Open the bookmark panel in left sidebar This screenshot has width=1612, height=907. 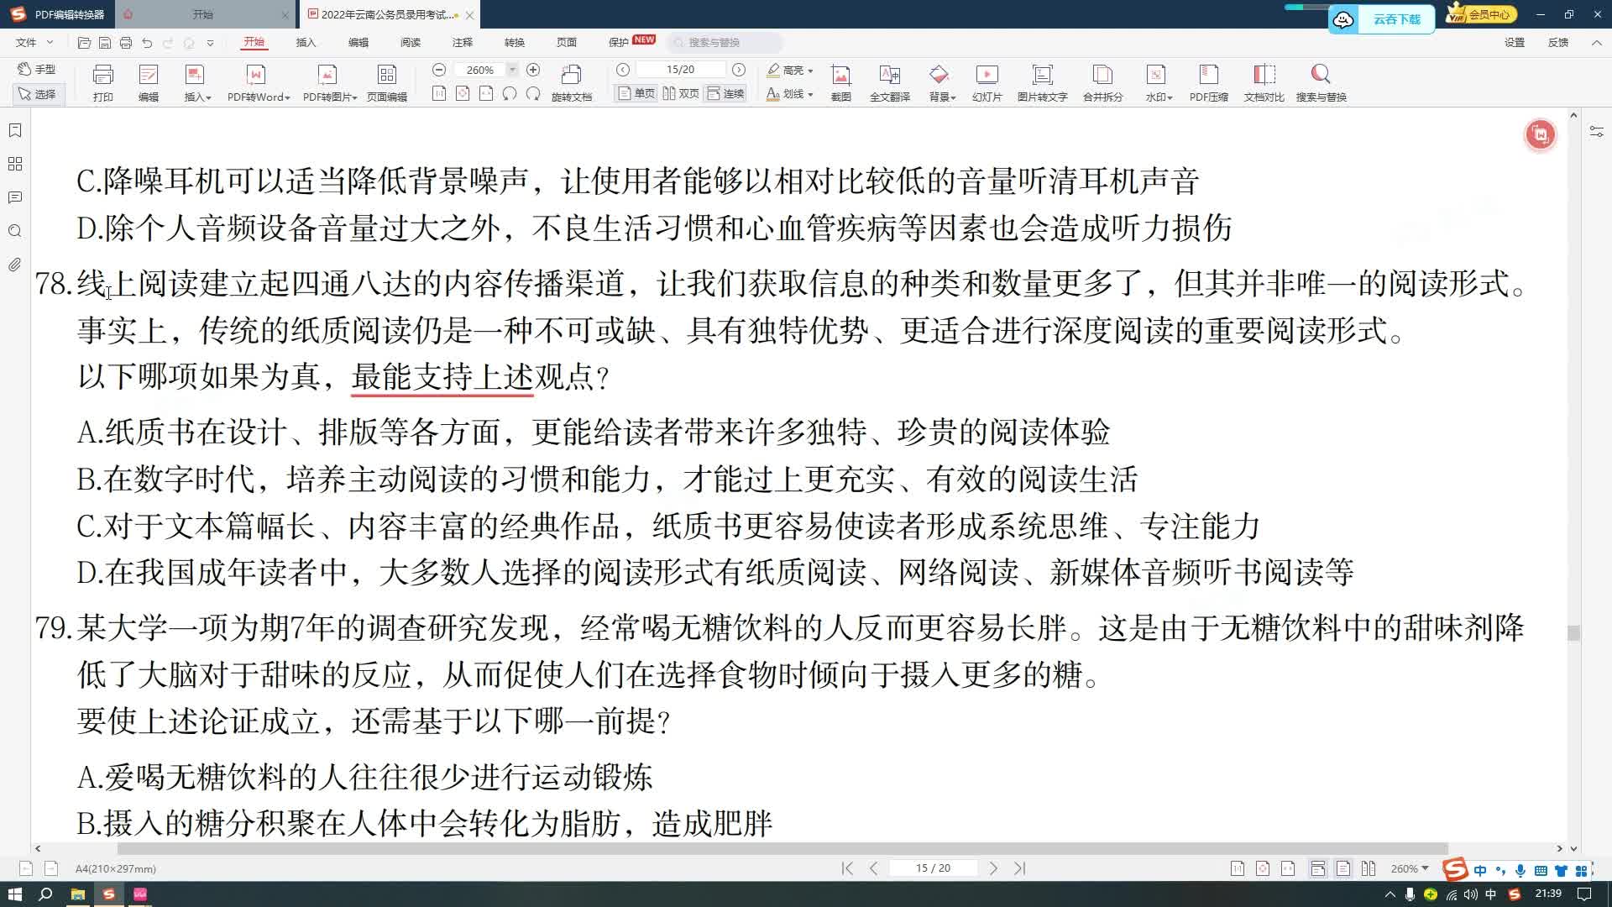pos(15,131)
